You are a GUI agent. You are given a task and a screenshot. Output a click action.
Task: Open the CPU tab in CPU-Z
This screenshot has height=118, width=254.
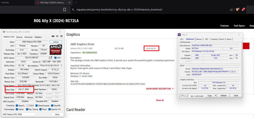(x=182, y=39)
